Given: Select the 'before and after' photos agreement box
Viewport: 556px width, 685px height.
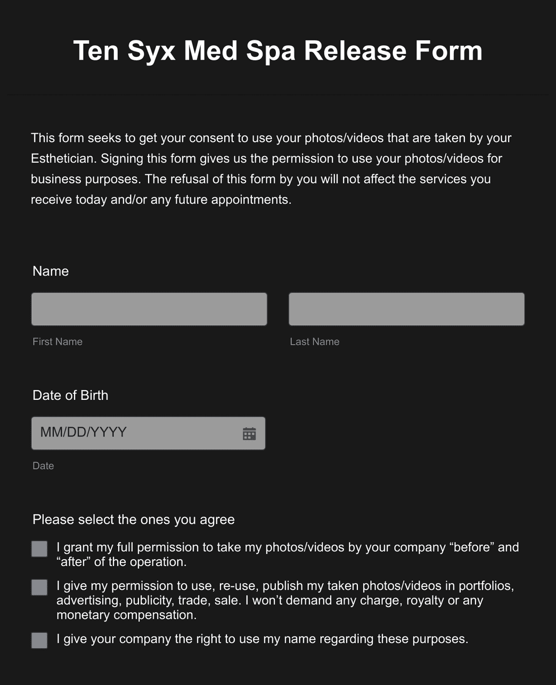Looking at the screenshot, I should click(x=39, y=548).
